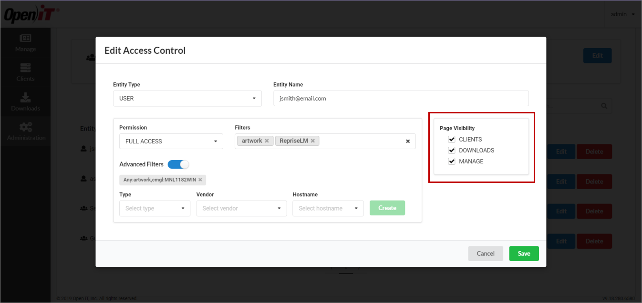This screenshot has width=642, height=303.
Task: Expand the Select hostname dropdown
Action: 328,208
